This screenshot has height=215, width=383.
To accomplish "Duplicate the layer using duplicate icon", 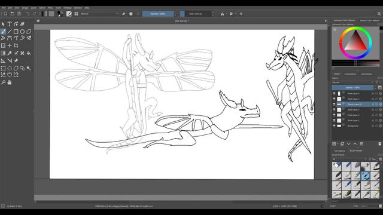I will tap(342, 144).
